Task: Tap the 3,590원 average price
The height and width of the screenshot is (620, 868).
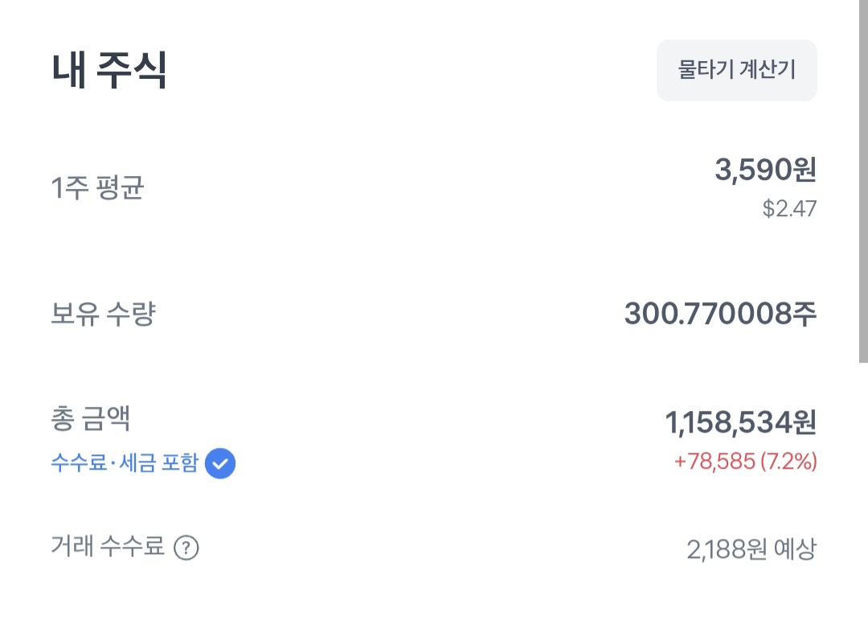Action: pyautogui.click(x=765, y=170)
